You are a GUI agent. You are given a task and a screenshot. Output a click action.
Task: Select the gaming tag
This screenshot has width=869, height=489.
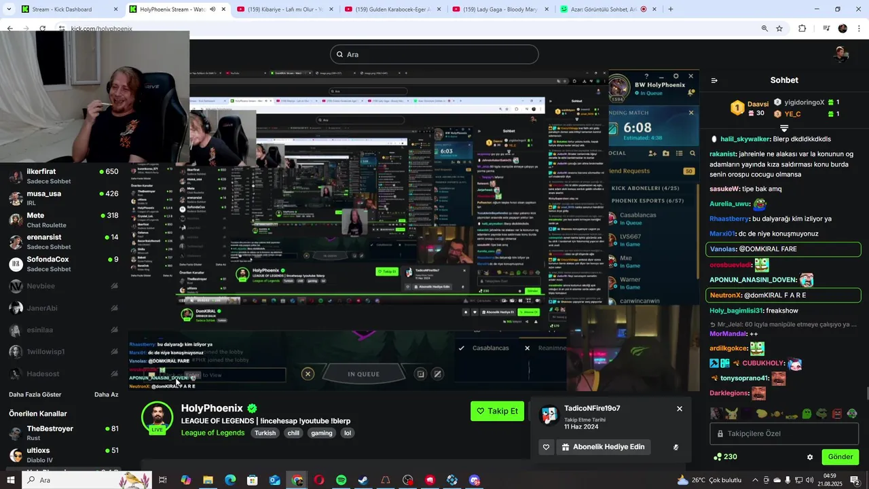pyautogui.click(x=322, y=433)
